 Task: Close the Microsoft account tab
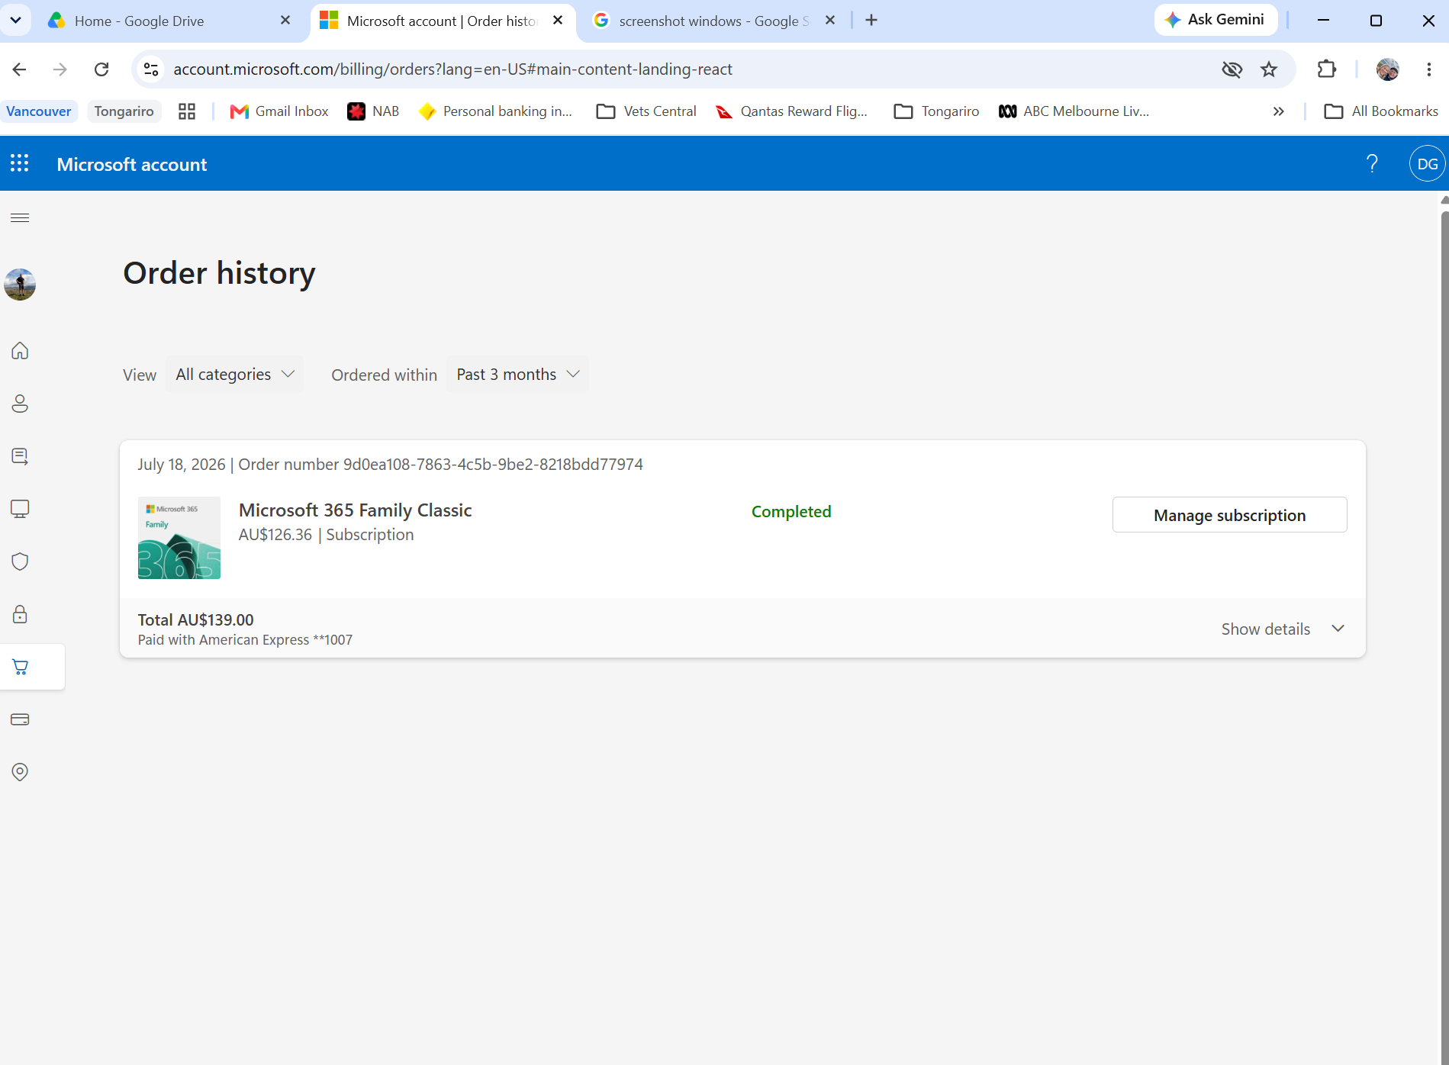pyautogui.click(x=558, y=21)
